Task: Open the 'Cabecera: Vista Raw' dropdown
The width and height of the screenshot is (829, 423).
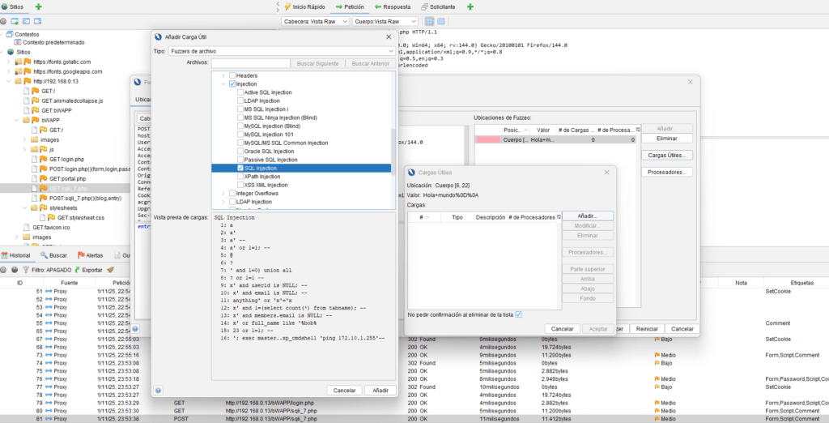Action: pos(315,21)
